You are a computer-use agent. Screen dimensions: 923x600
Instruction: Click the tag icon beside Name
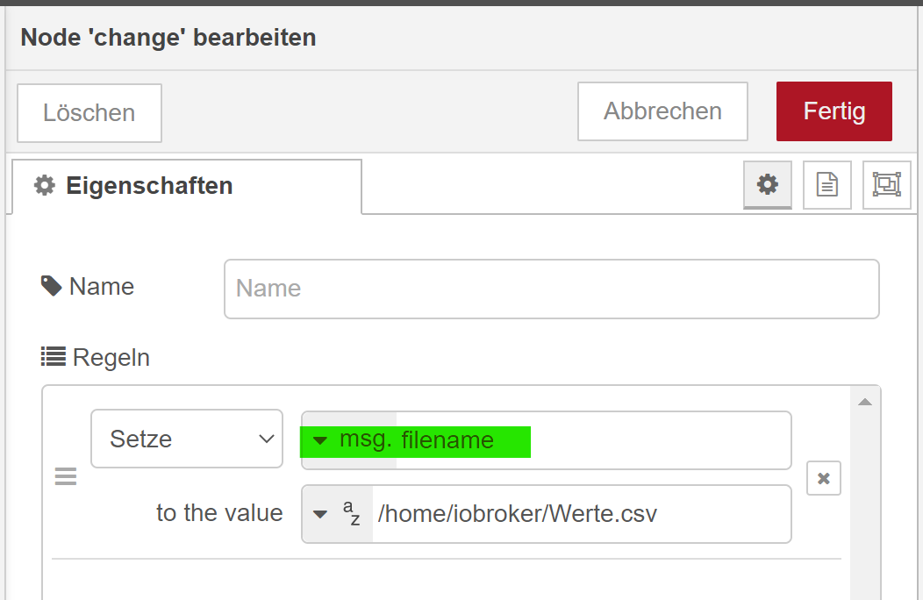51,286
